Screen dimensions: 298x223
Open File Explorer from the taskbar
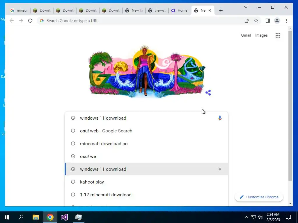36,217
